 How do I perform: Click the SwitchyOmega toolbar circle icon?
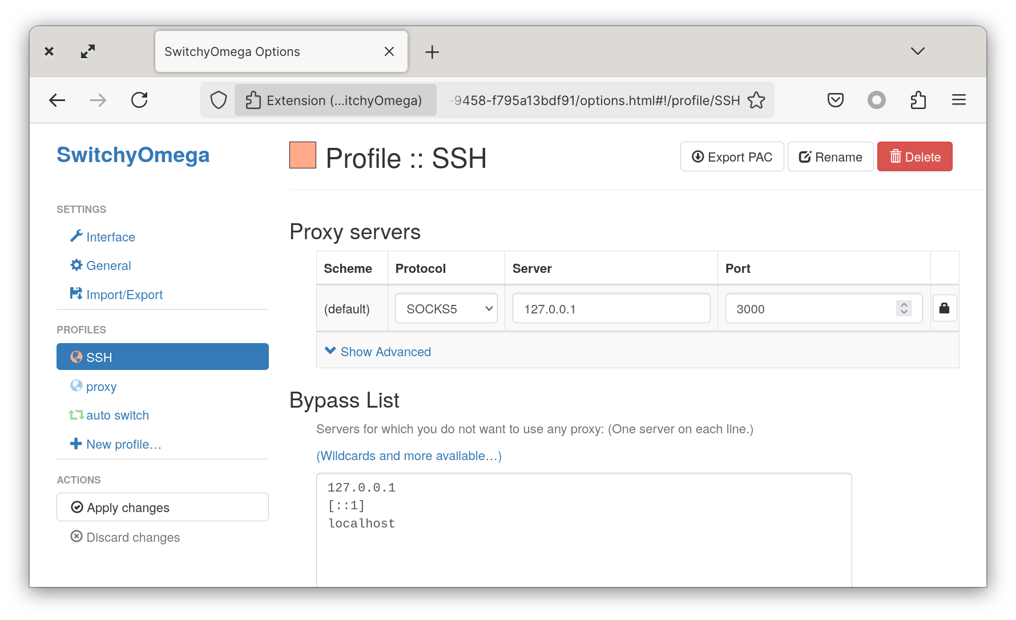(877, 100)
